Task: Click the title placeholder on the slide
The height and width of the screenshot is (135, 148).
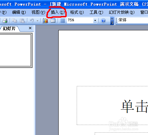Action: (x=112, y=105)
